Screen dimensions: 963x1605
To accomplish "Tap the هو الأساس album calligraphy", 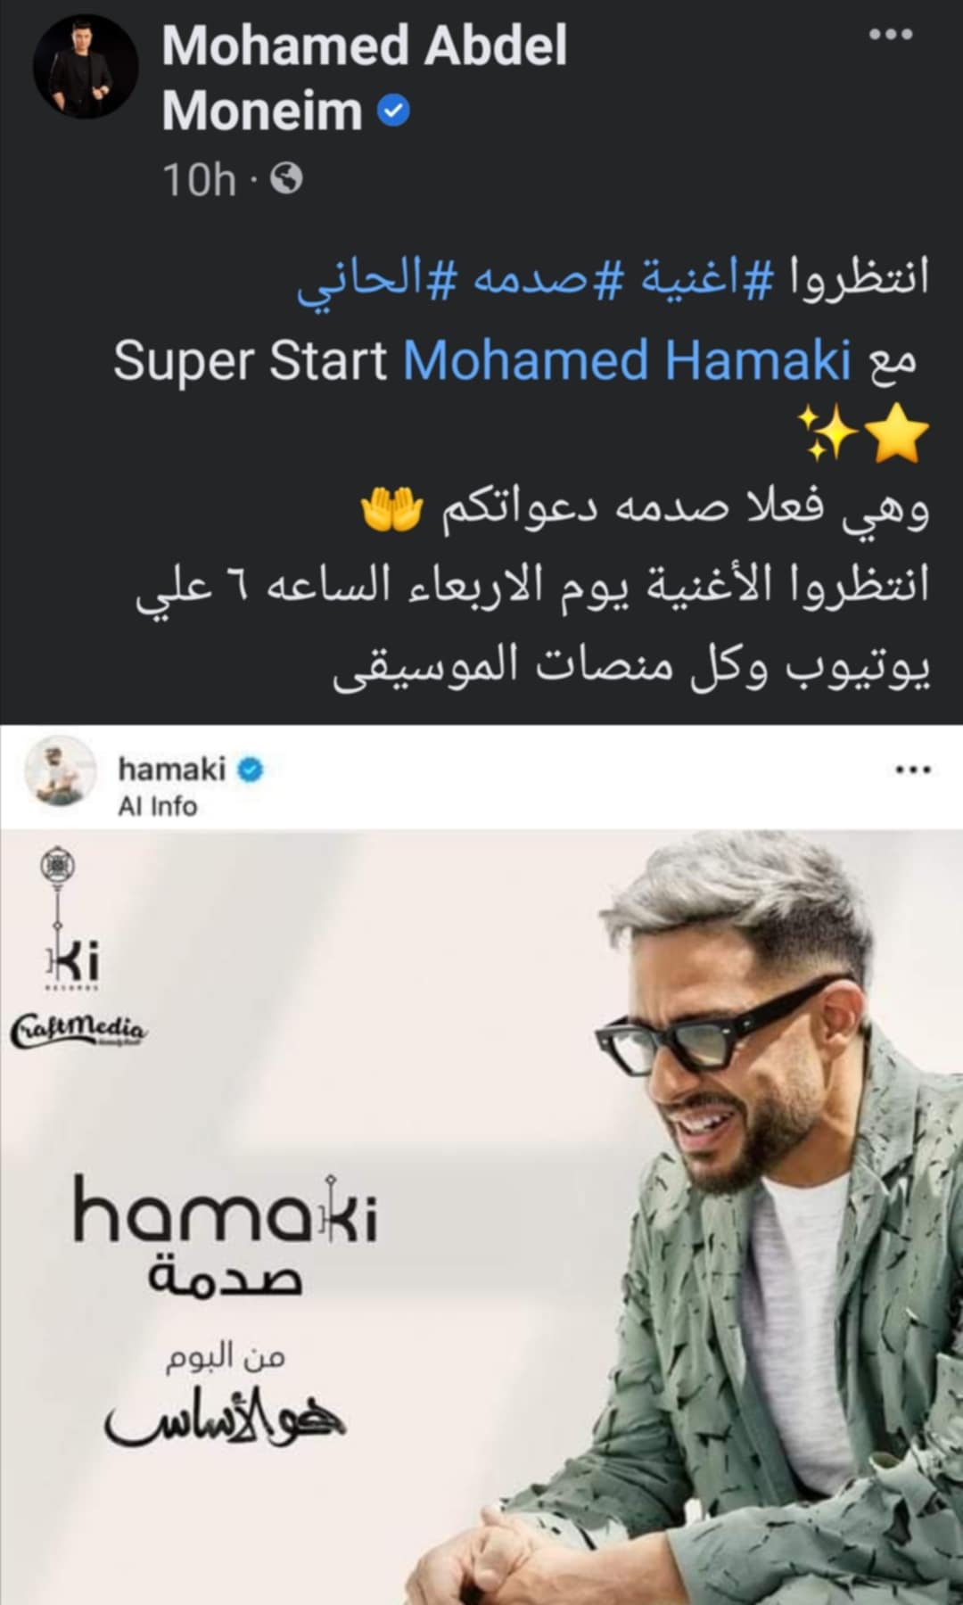I will (x=225, y=1417).
